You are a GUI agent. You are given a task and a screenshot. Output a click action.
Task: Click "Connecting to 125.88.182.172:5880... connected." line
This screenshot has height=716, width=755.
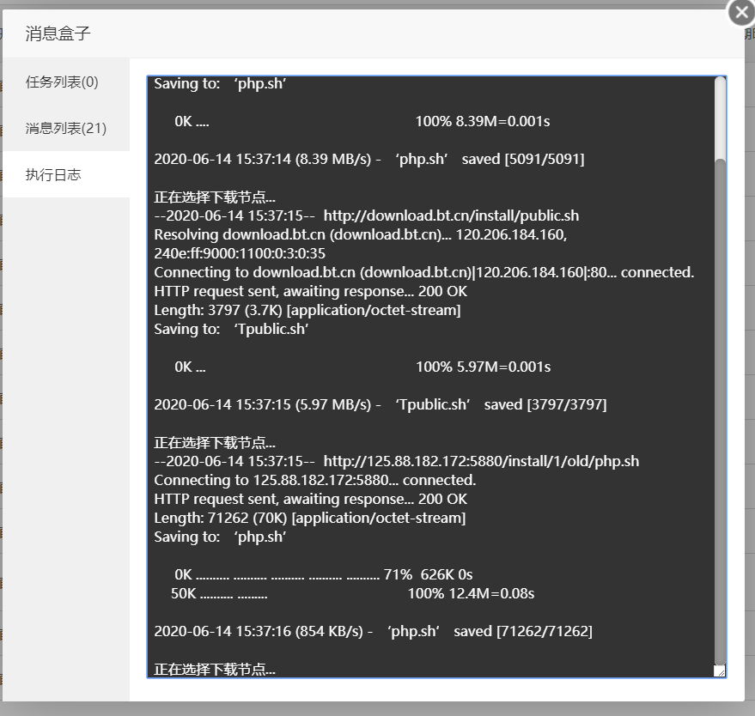click(315, 480)
